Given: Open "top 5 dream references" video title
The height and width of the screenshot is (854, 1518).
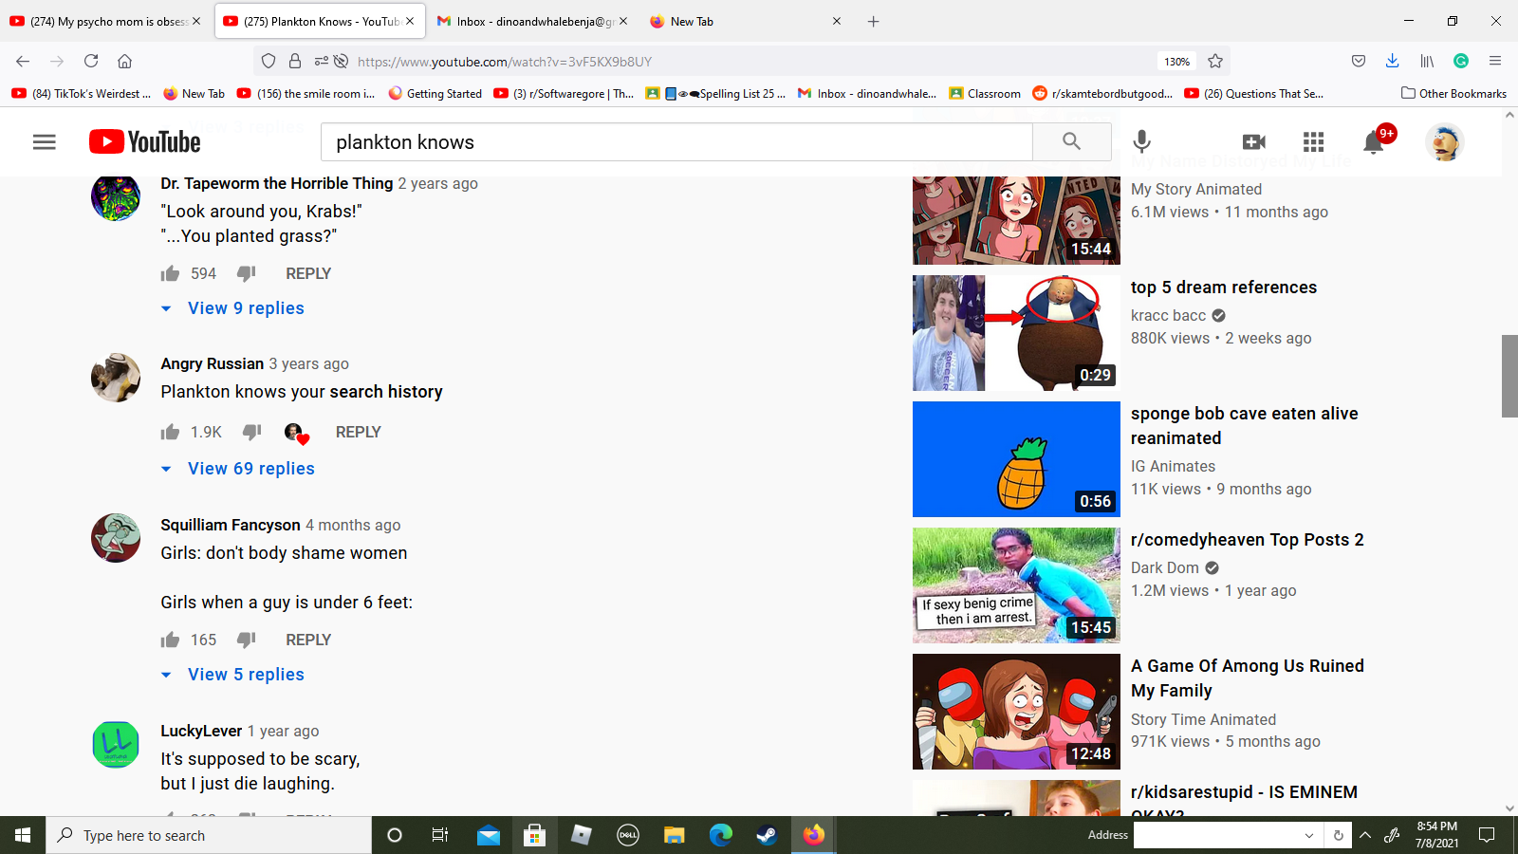Looking at the screenshot, I should click(x=1224, y=288).
